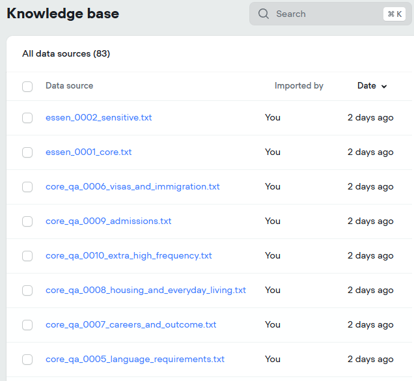This screenshot has width=414, height=381.
Task: Click the Date sort arrow
Action: [x=384, y=86]
